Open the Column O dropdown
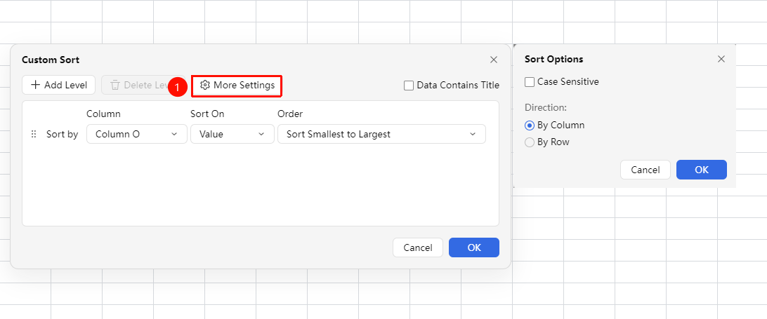 (x=137, y=134)
